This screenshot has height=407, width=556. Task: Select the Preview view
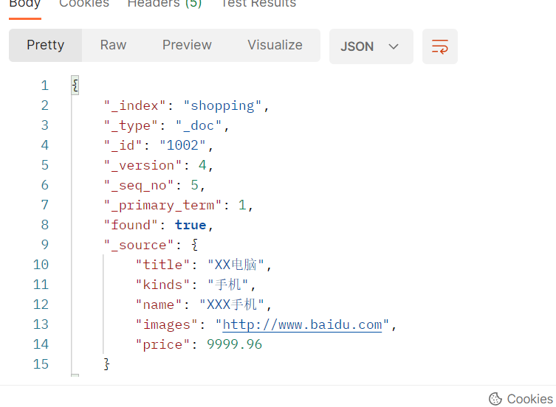pyautogui.click(x=187, y=45)
